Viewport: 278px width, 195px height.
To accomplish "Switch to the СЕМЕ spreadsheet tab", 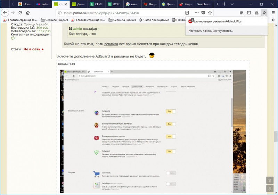I will click(x=97, y=4).
